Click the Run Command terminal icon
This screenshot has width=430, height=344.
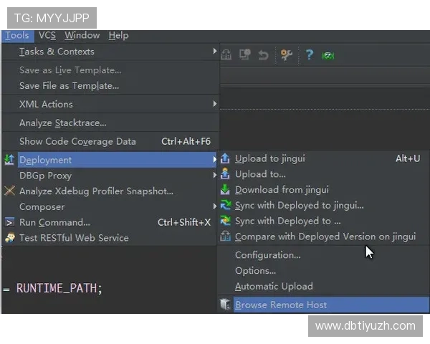(x=9, y=222)
